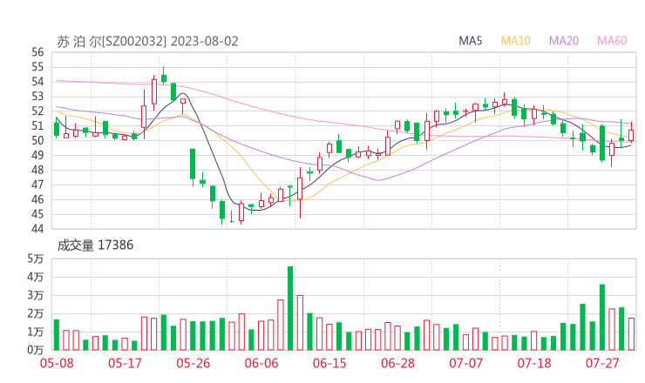This screenshot has height=383, width=645.
Task: Click the tall green volume bar near 07-27
Action: pyautogui.click(x=601, y=317)
